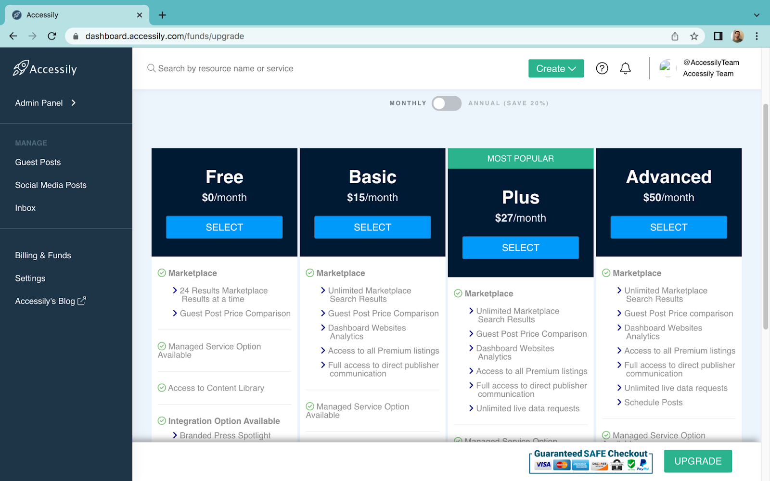Go back to previous page
Image resolution: width=770 pixels, height=481 pixels.
(x=13, y=36)
